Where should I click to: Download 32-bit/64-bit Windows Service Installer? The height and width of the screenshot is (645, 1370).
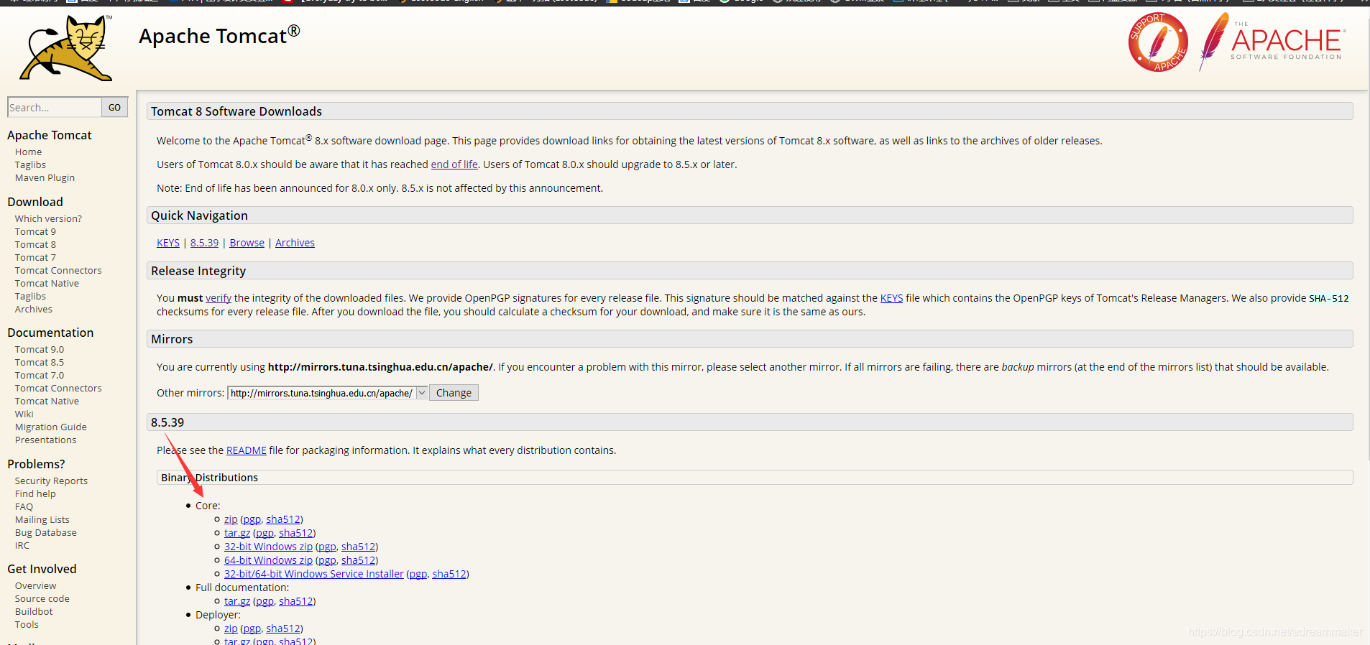pyautogui.click(x=314, y=574)
